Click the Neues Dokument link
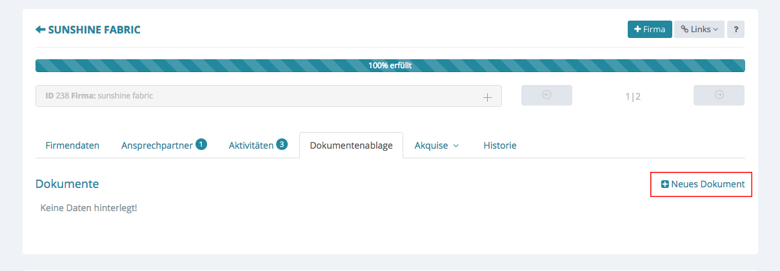The width and height of the screenshot is (780, 271). (x=703, y=184)
